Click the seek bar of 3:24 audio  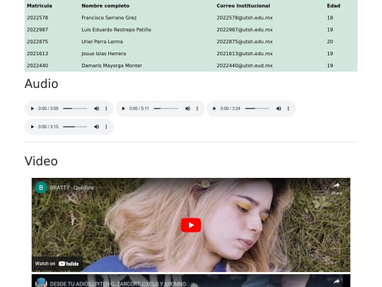(x=257, y=108)
